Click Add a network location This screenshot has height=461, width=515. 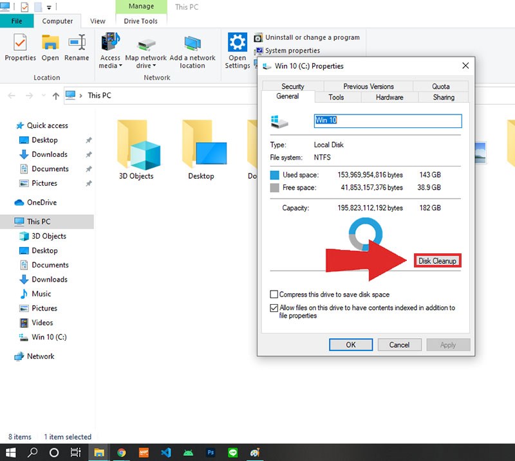click(x=192, y=51)
